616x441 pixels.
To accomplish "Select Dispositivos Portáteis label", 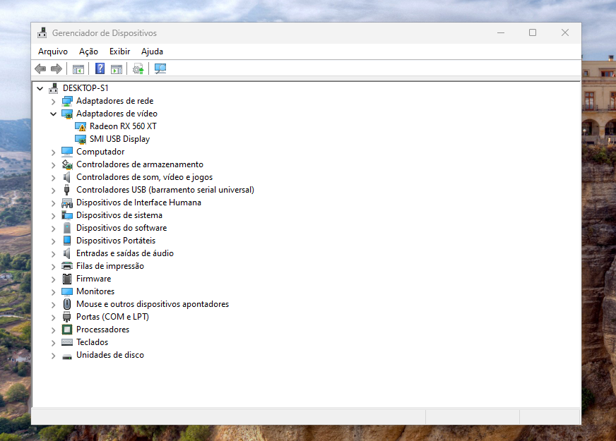I will [116, 241].
